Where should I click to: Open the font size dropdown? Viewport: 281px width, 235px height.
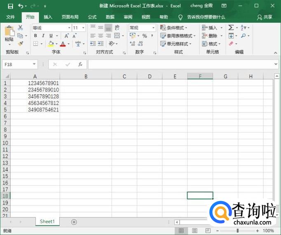83,28
